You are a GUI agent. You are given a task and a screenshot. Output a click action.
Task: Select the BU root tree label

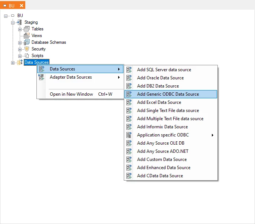tap(20, 16)
